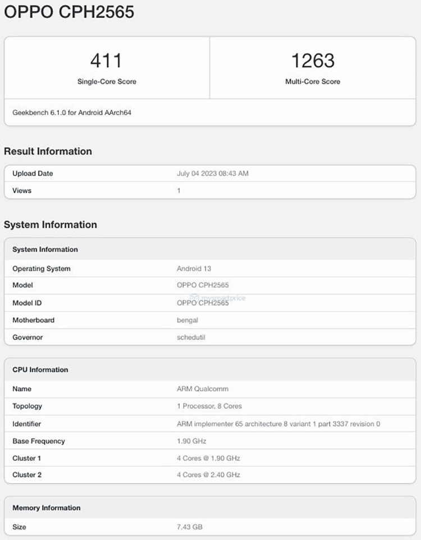Image resolution: width=421 pixels, height=540 pixels.
Task: Select the Single-Core Score value 411
Action: (x=107, y=60)
